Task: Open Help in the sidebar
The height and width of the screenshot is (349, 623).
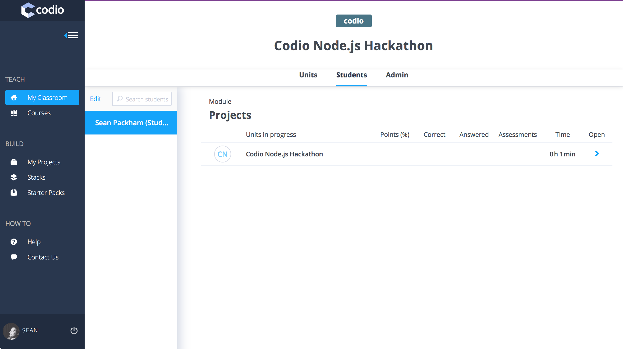Action: [42, 242]
